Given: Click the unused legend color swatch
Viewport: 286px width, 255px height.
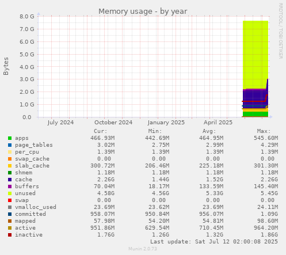Looking at the screenshot, I should point(10,193).
